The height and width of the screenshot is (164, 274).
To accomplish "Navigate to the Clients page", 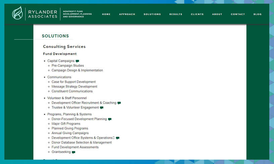I will click(197, 14).
